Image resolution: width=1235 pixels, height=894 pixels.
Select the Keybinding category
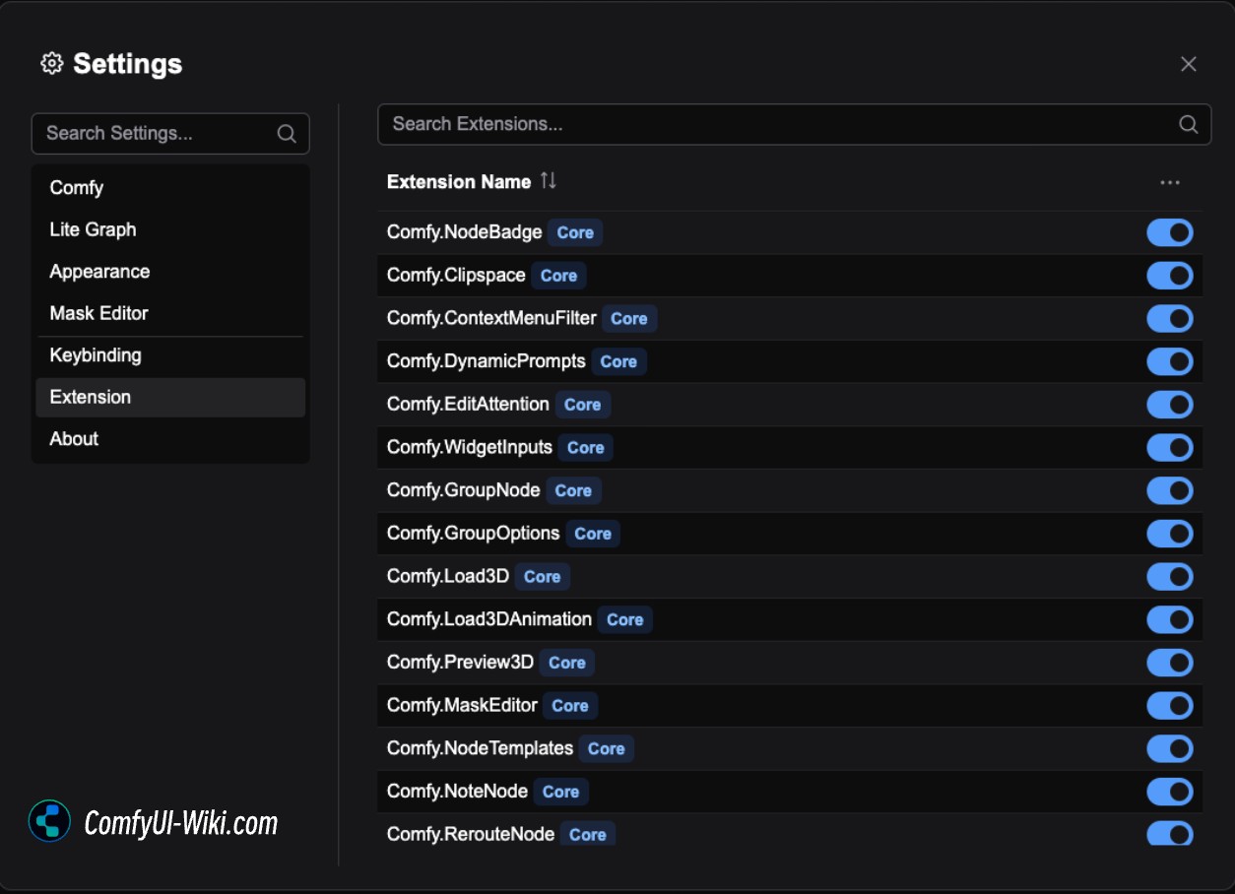(x=170, y=355)
